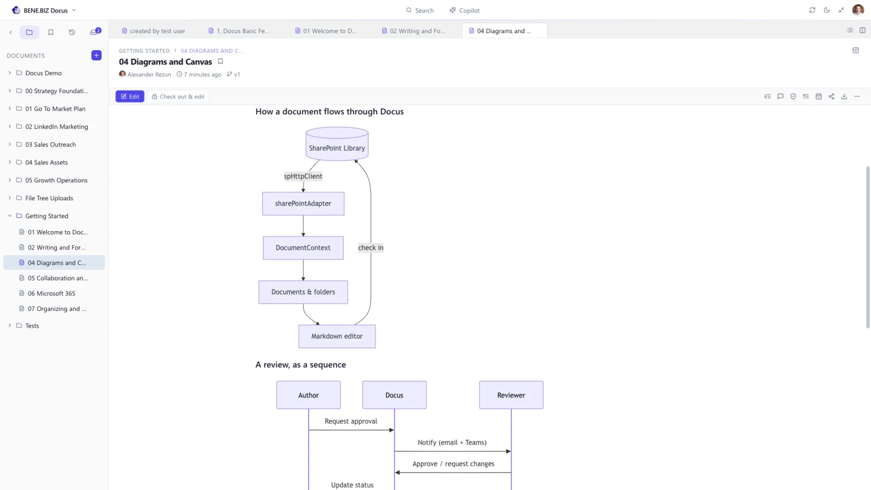Expand the 02 LinkedIn Marketing folder
Viewport: 871px width, 490px height.
click(x=10, y=127)
